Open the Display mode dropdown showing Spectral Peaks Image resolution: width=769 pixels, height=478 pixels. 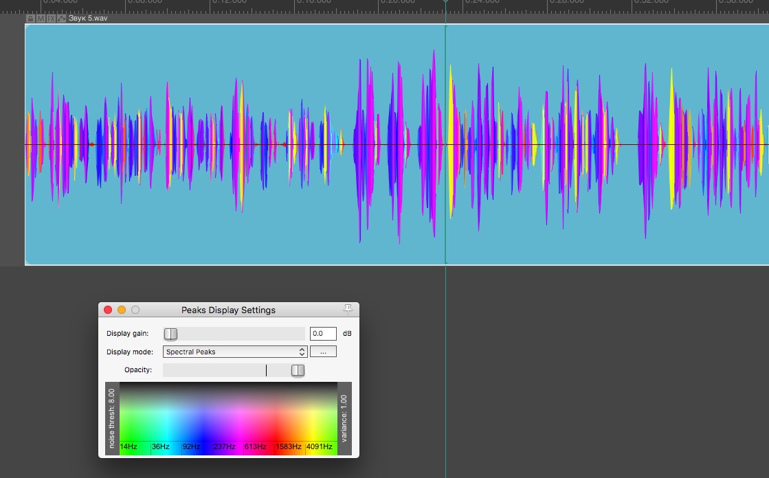point(235,352)
